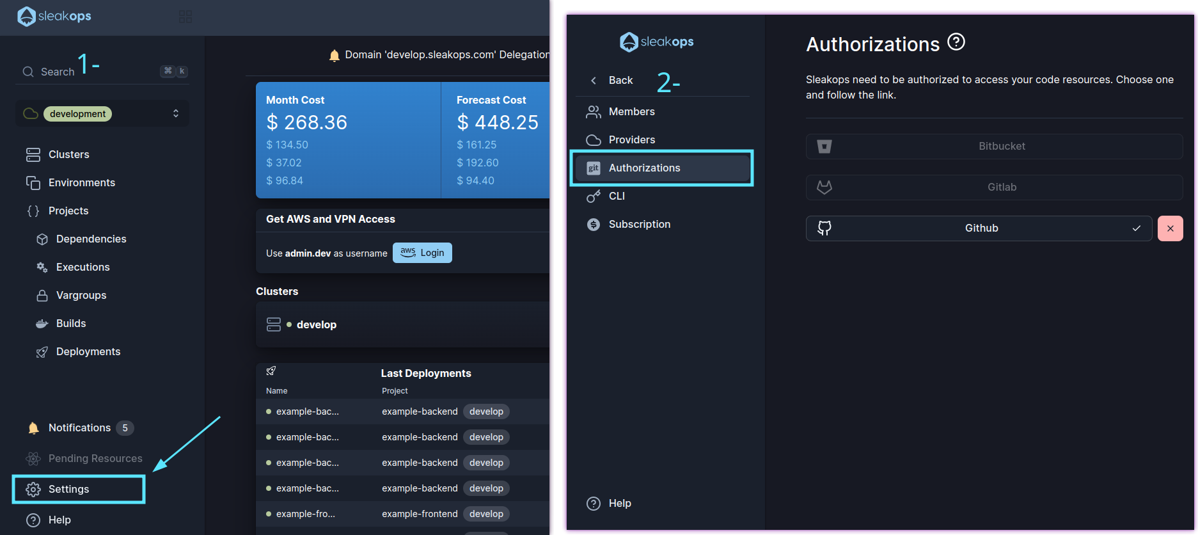Click the Members people icon

click(594, 112)
